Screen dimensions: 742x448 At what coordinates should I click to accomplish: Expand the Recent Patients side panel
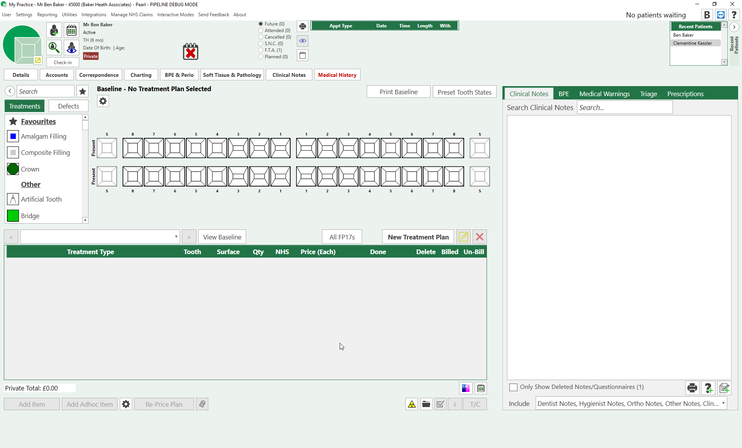pos(734,27)
